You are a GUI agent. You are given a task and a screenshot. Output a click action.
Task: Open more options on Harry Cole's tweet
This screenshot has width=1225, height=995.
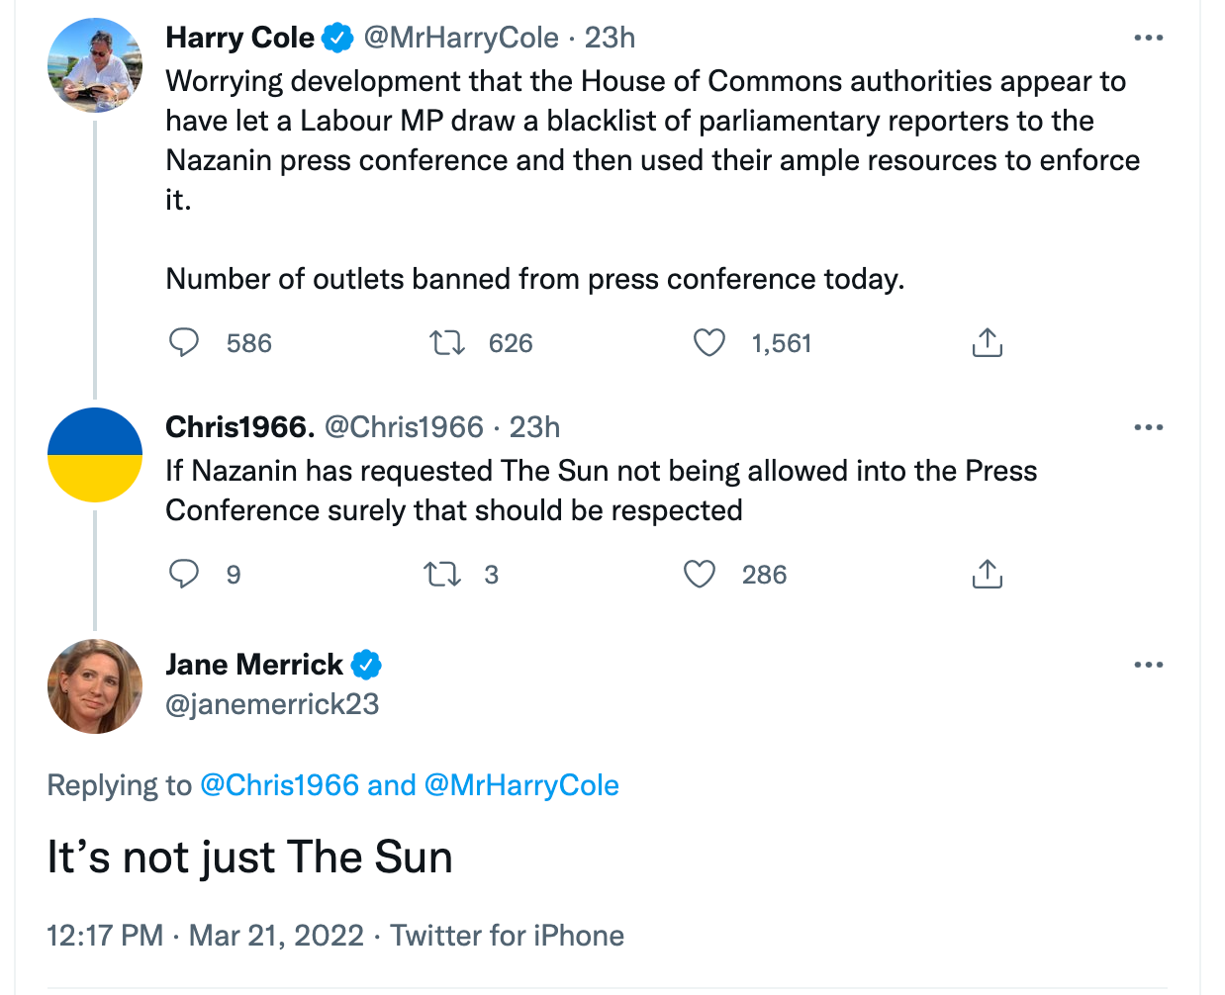[x=1148, y=38]
